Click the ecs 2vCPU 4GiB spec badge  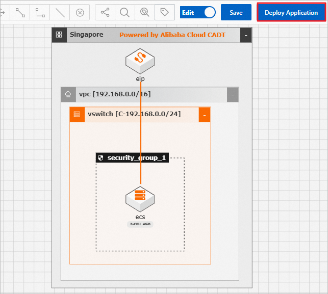140,224
